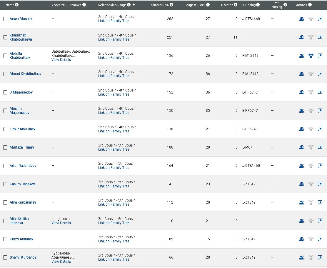
Task: Click info icon beside Longest Block header
Action: [208, 5]
